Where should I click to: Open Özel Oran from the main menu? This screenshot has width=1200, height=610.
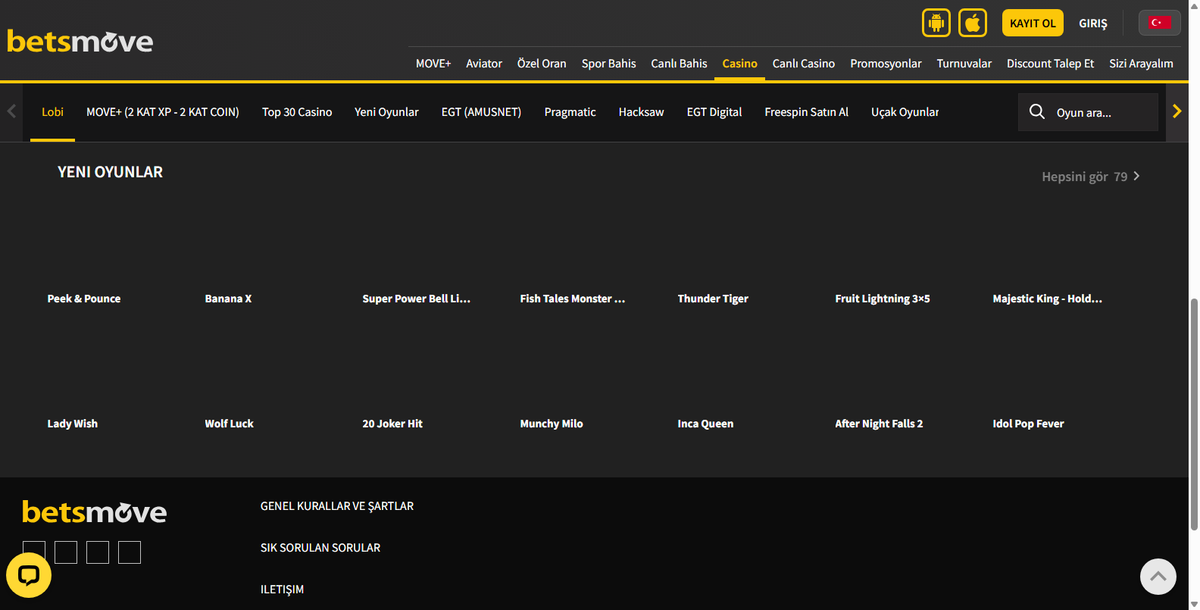(542, 64)
